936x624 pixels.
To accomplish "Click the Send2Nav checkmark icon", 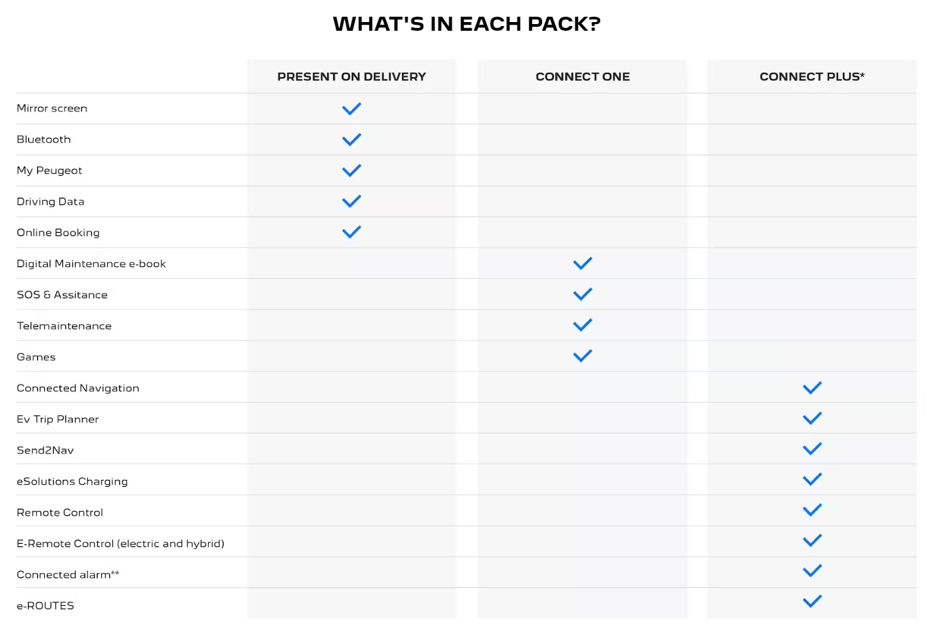I will (812, 449).
